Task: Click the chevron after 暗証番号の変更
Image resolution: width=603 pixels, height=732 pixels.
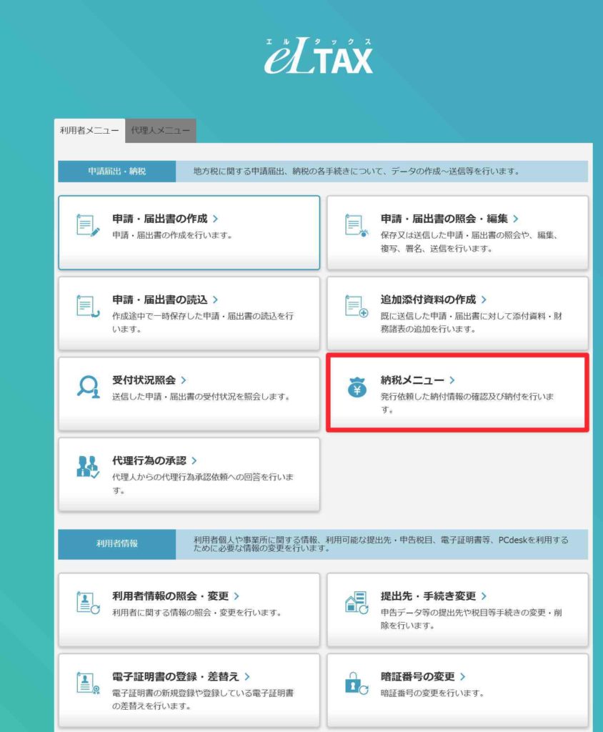Action: point(463,676)
